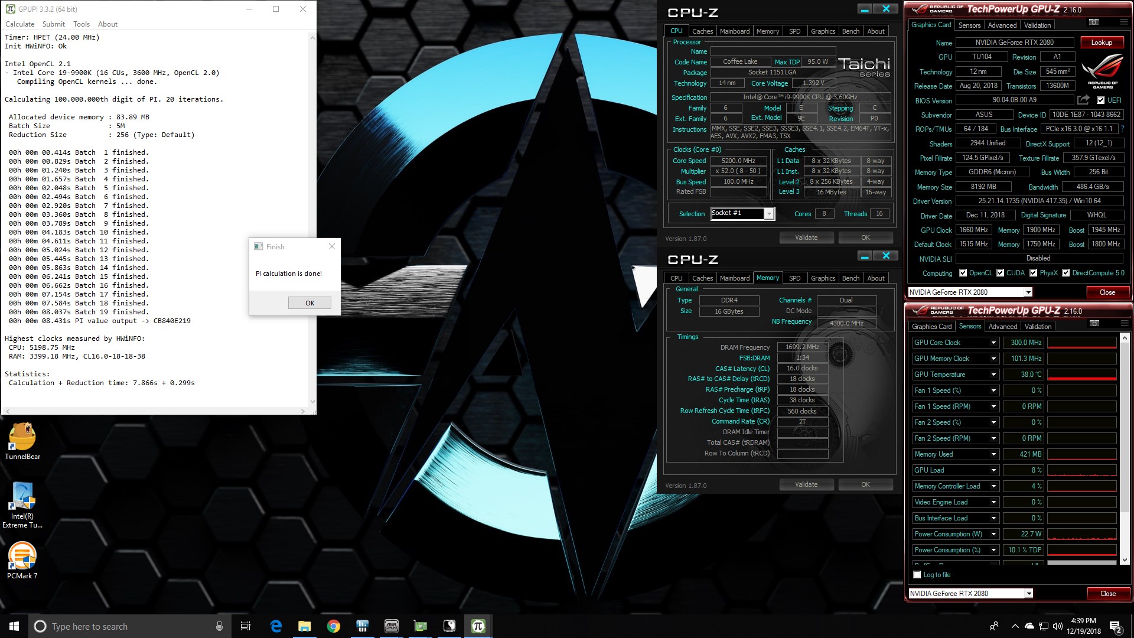
Task: Expand the Memory Used sensor dropdown
Action: click(x=993, y=454)
